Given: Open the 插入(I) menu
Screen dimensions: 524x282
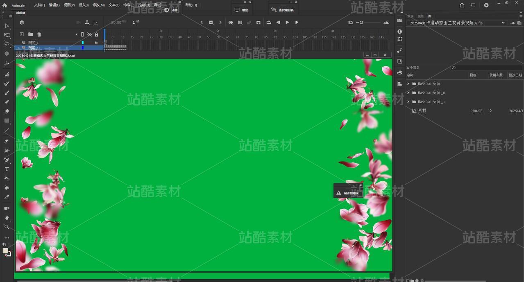Looking at the screenshot, I should coord(83,5).
